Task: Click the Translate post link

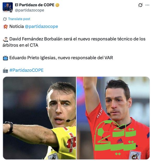Action: click(x=19, y=19)
